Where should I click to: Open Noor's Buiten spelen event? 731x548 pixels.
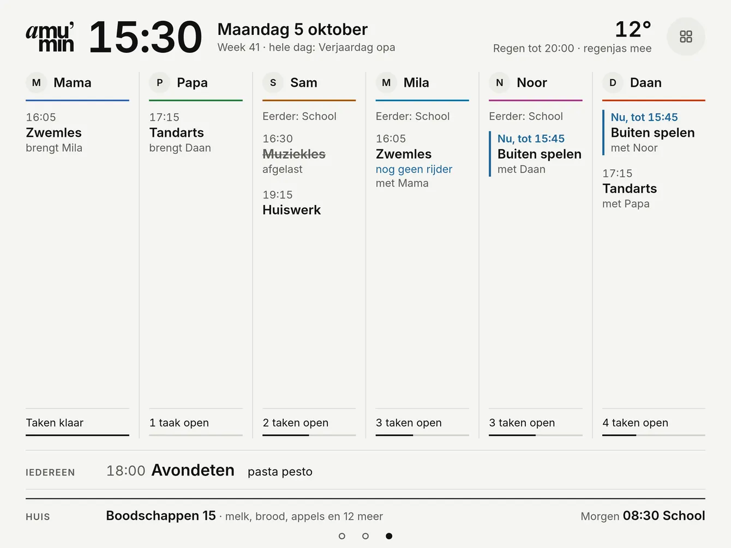tap(536, 154)
